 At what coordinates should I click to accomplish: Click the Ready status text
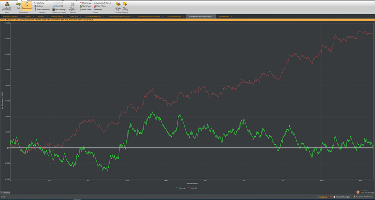tap(3, 197)
